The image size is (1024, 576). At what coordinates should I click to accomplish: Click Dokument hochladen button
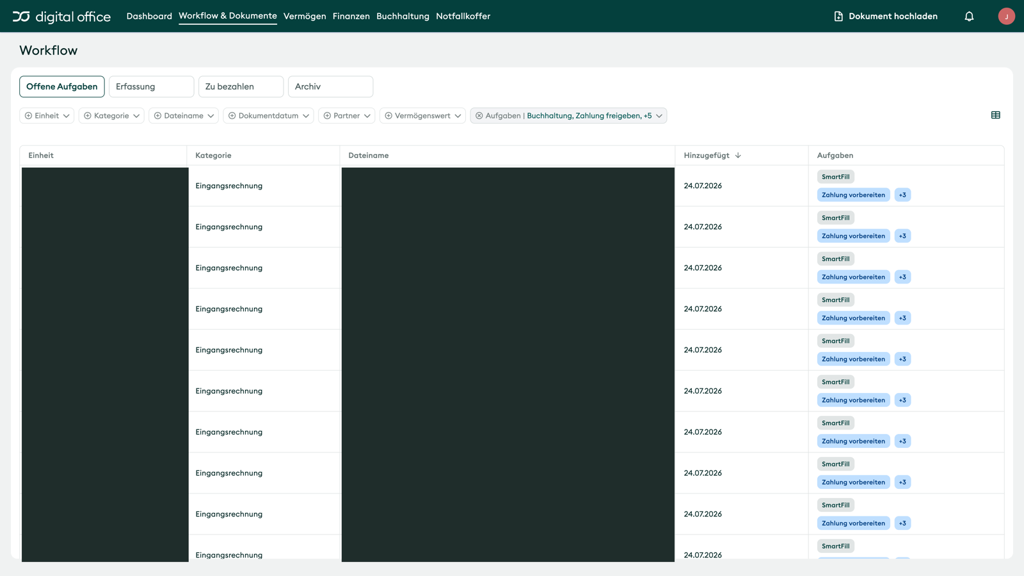point(886,17)
